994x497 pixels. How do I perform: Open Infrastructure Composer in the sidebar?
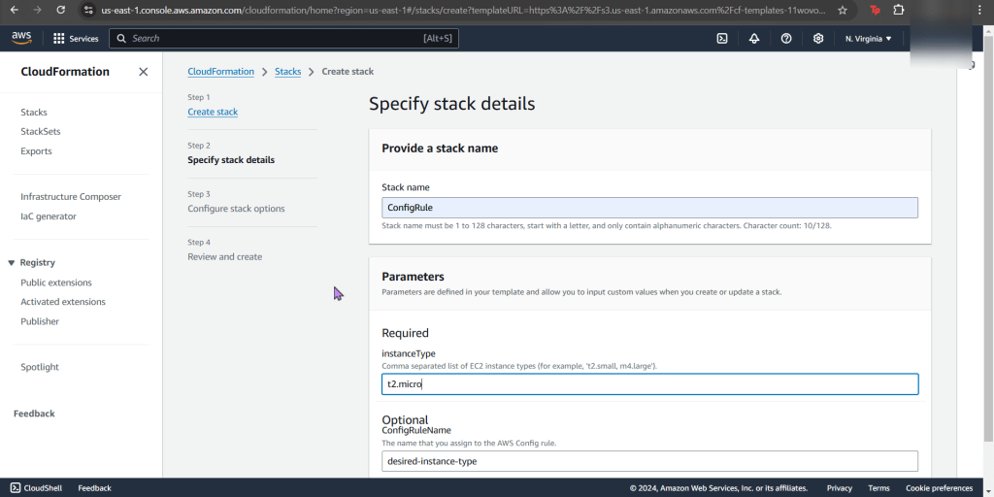click(x=71, y=197)
